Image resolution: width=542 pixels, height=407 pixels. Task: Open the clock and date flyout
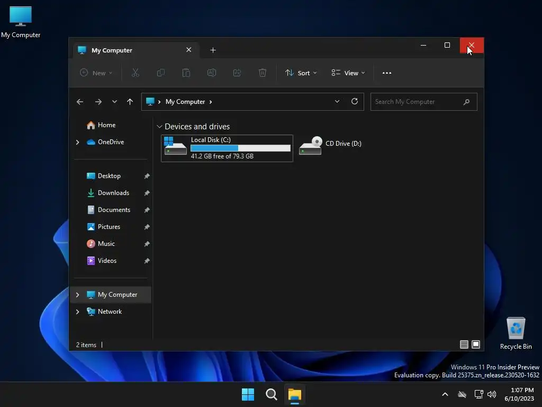tap(520, 394)
